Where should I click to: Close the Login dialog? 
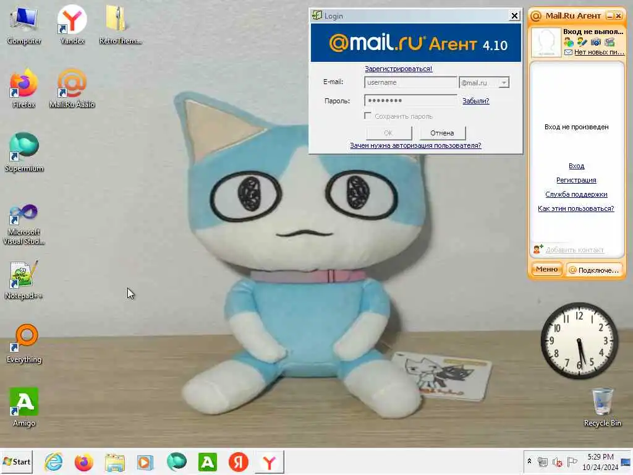pyautogui.click(x=514, y=15)
